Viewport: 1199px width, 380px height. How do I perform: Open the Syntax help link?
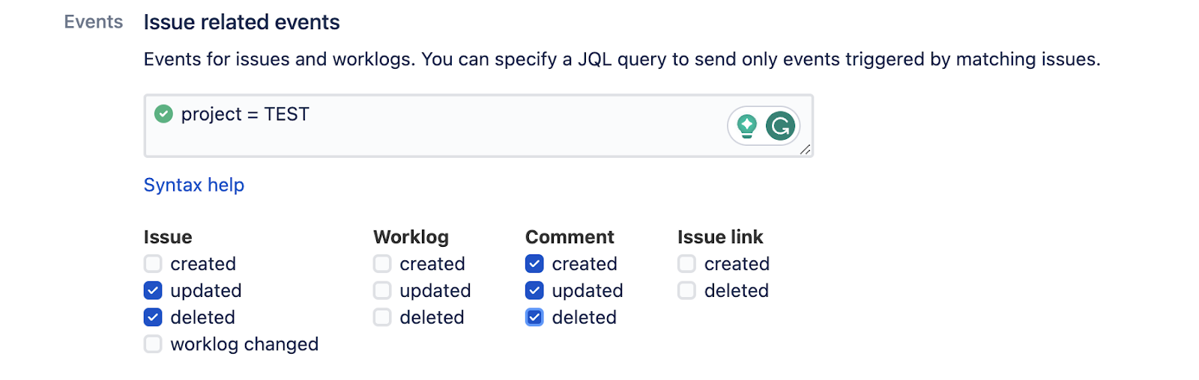[194, 185]
